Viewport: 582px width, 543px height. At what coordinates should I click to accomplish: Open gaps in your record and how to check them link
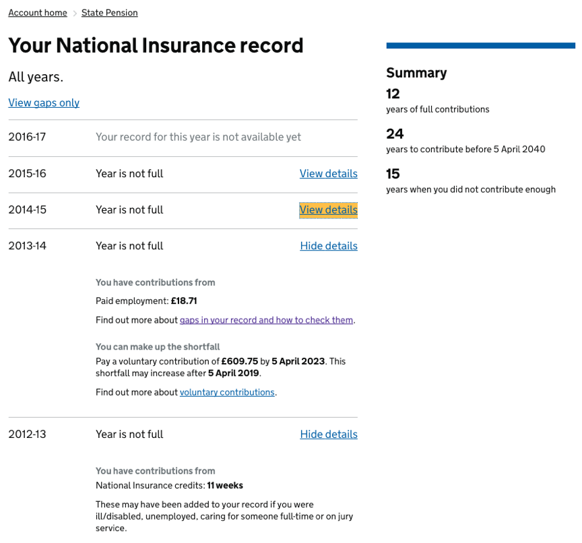pyautogui.click(x=266, y=320)
